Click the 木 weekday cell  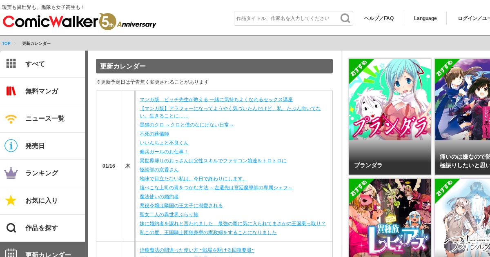tap(128, 166)
